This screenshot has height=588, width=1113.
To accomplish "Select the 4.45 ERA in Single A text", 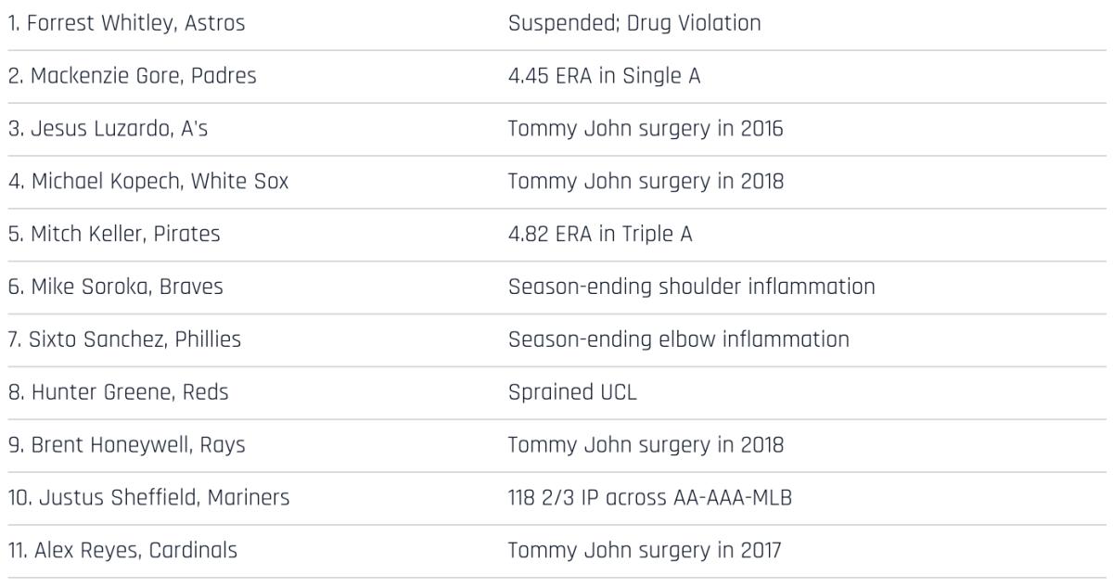I will click(x=604, y=76).
